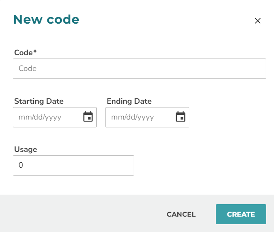Click the New code dialog heading
274x232 pixels.
coord(46,20)
